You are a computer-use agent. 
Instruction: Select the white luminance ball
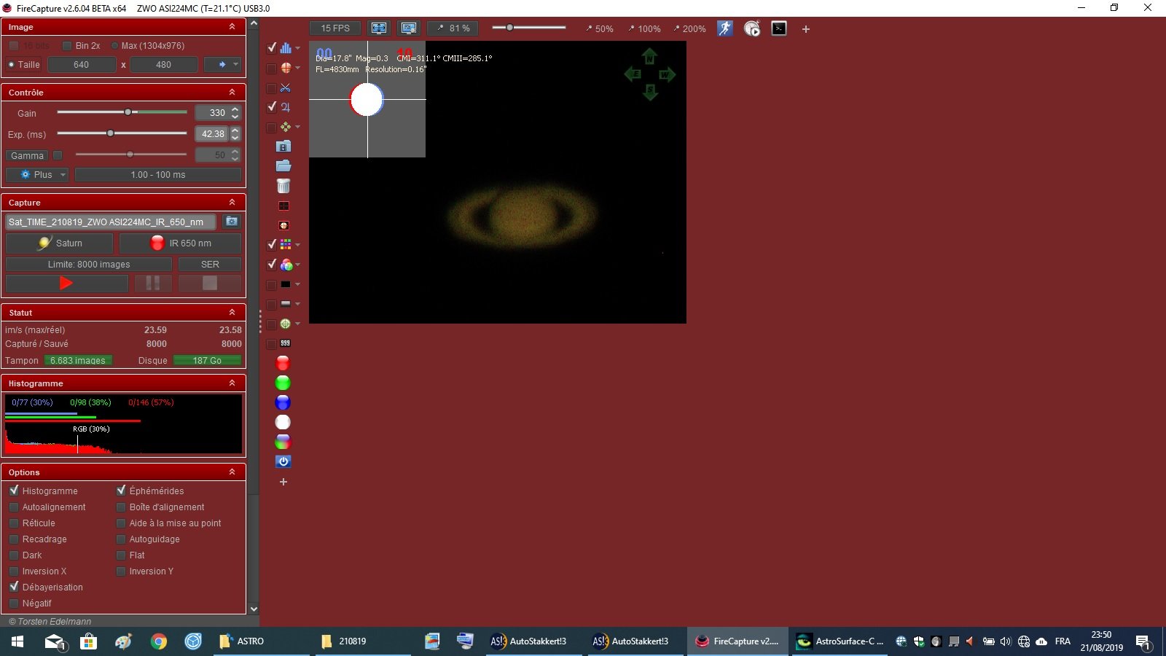coord(283,422)
